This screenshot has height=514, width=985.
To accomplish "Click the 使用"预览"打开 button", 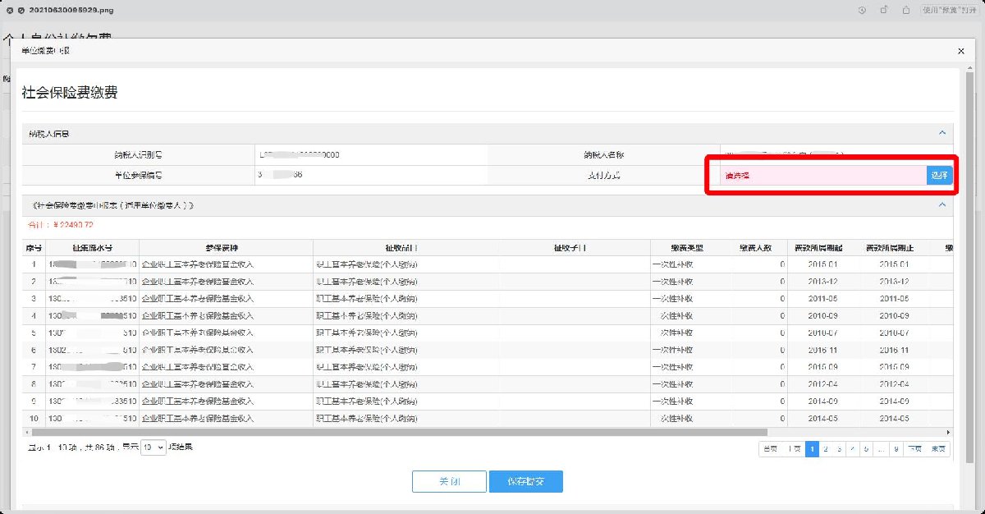I will [949, 10].
